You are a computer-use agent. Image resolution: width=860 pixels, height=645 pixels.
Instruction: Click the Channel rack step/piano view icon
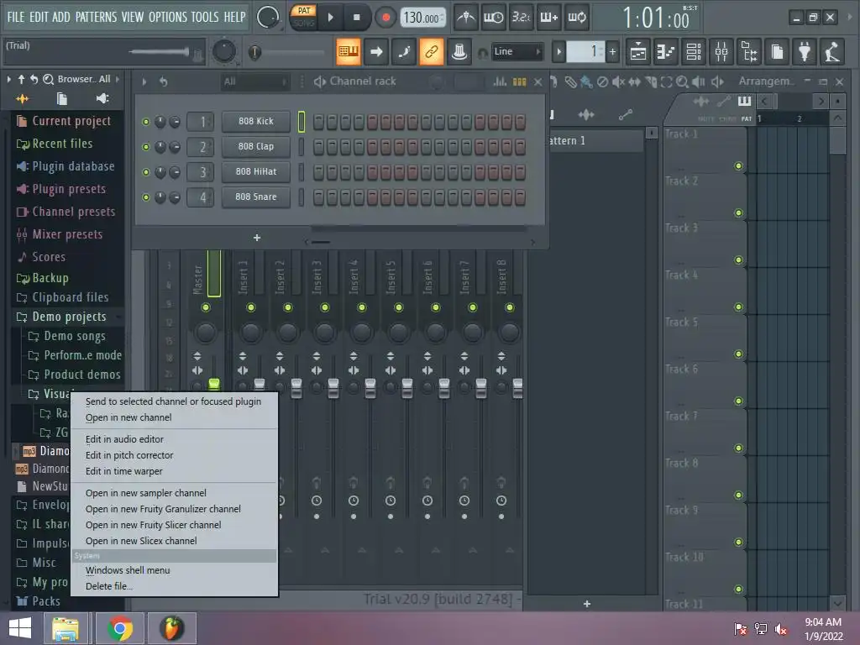(x=519, y=81)
